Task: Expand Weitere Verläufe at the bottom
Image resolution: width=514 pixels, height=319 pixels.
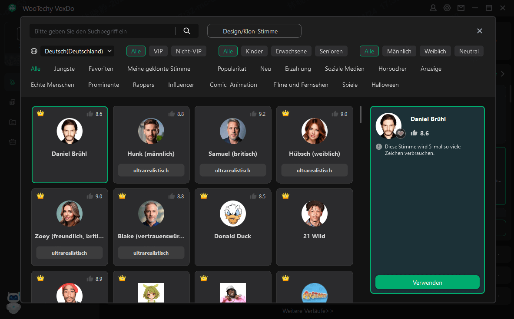Action: click(308, 311)
